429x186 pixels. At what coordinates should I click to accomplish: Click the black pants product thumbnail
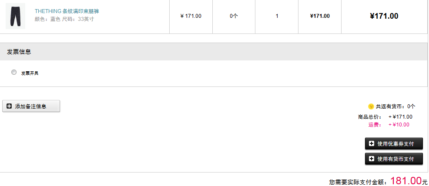click(x=15, y=16)
